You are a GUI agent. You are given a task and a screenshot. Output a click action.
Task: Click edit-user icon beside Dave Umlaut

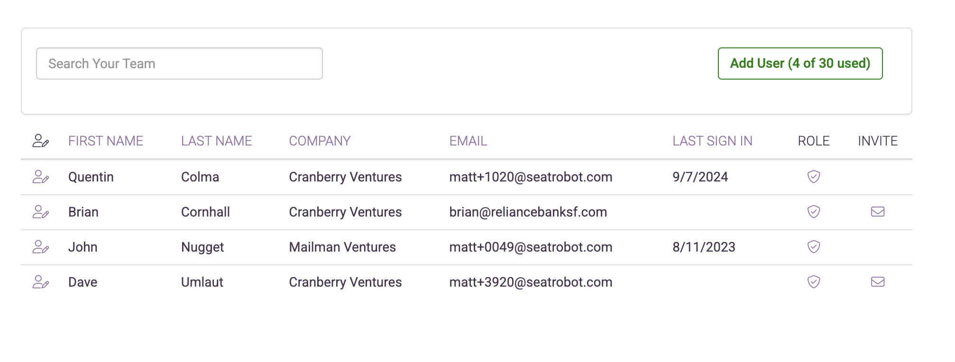pos(41,282)
